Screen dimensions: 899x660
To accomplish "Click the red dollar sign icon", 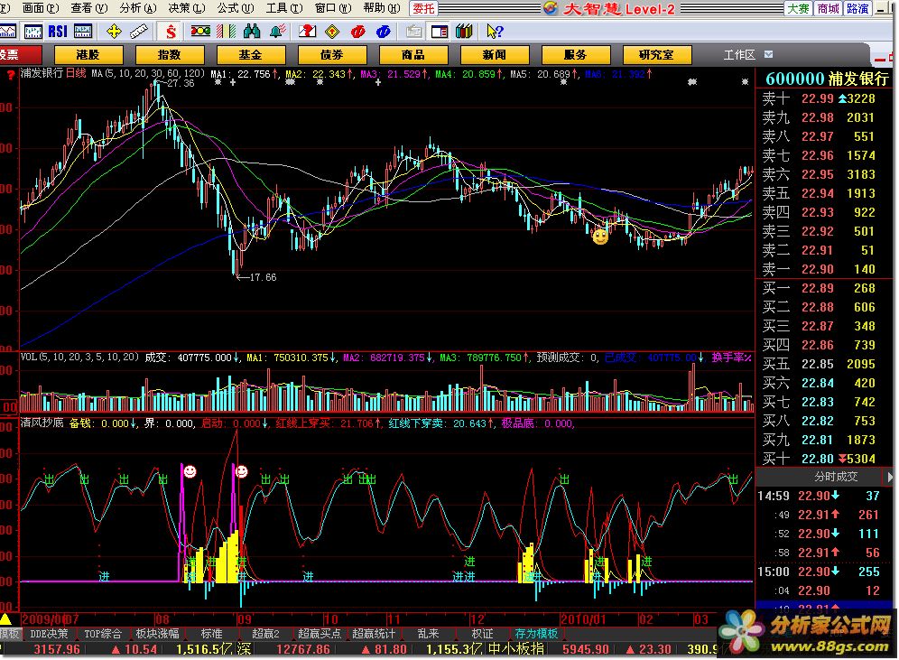I will click(171, 32).
